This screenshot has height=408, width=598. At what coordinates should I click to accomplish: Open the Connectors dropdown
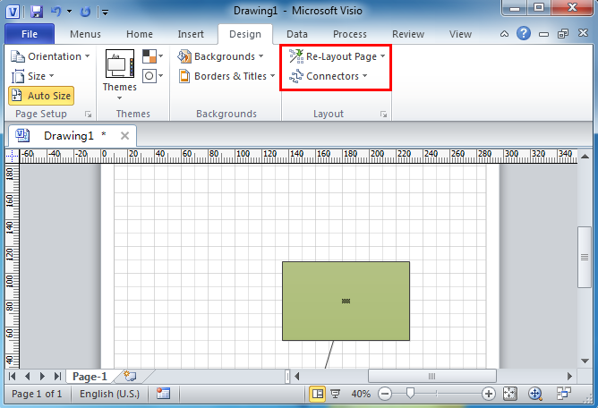pyautogui.click(x=328, y=76)
